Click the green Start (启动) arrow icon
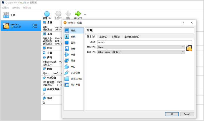204x121 pixels. point(78,14)
